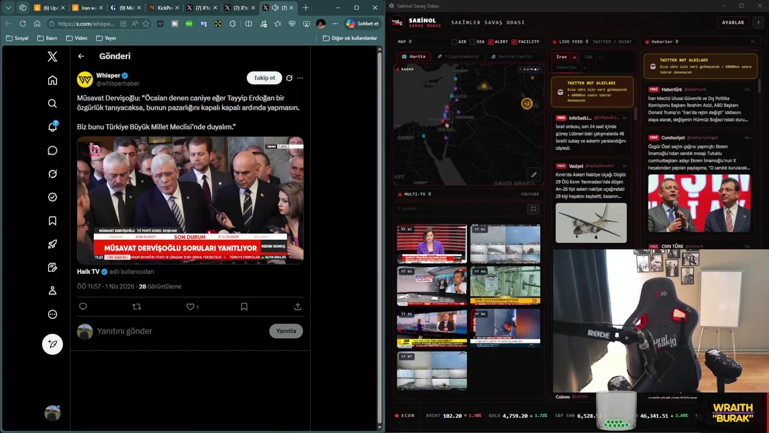Select the İran live feed tab

tap(562, 57)
